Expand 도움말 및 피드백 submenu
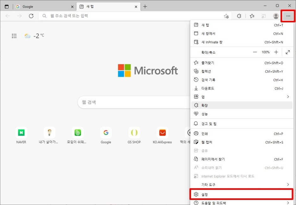This screenshot has height=205, width=296. pos(242,203)
